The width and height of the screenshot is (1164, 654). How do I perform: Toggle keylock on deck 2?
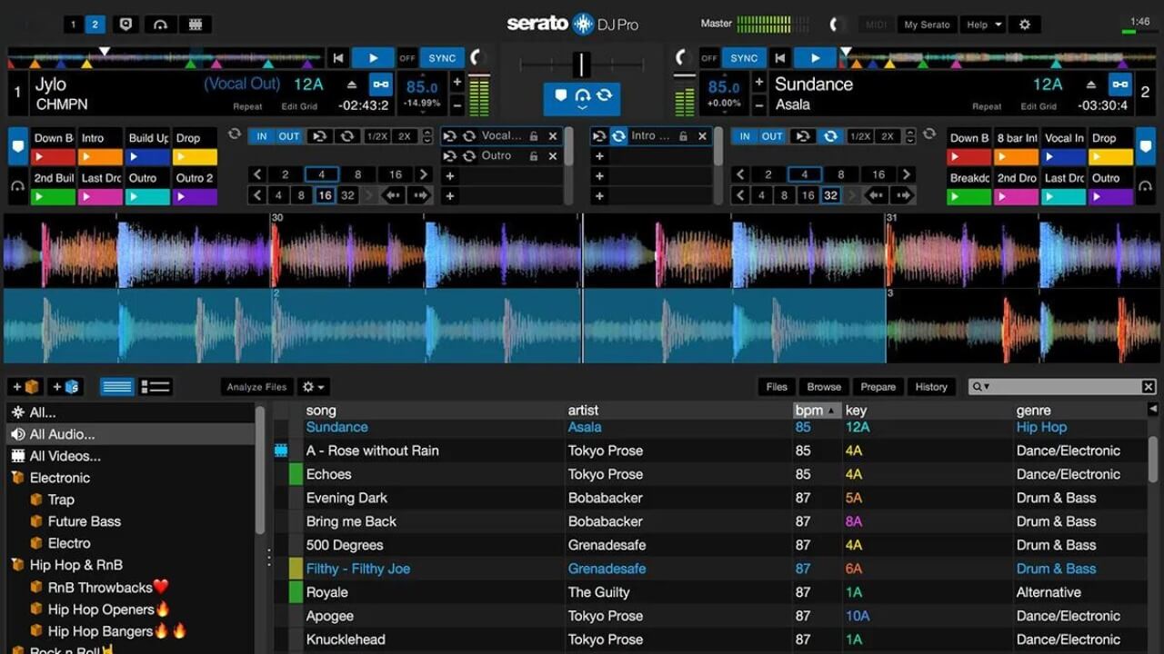tap(1120, 84)
